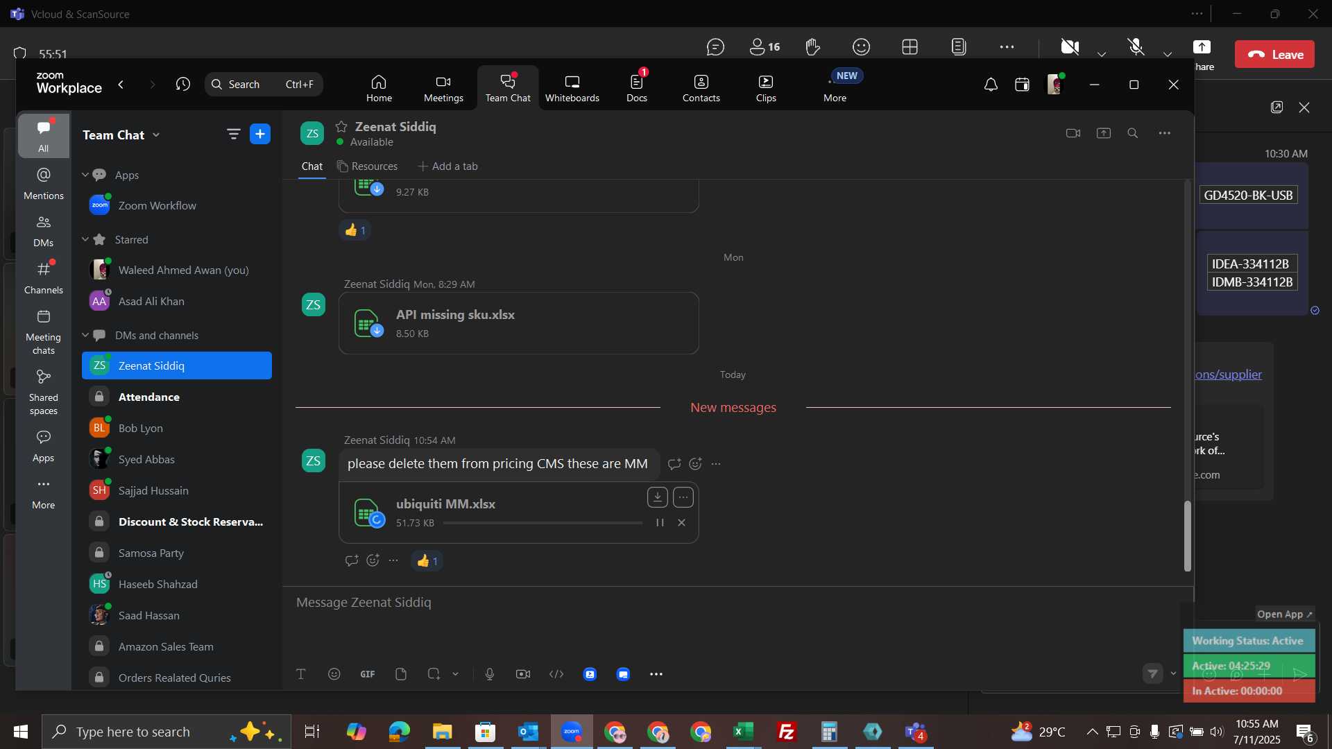Open the Team Chat title dropdown
Screen dimensions: 1332x749
point(156,135)
